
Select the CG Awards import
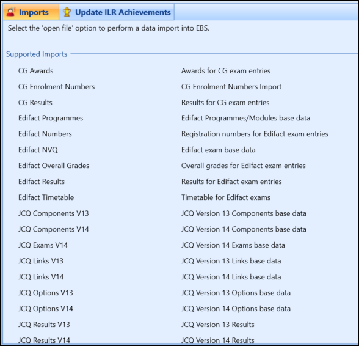point(35,71)
